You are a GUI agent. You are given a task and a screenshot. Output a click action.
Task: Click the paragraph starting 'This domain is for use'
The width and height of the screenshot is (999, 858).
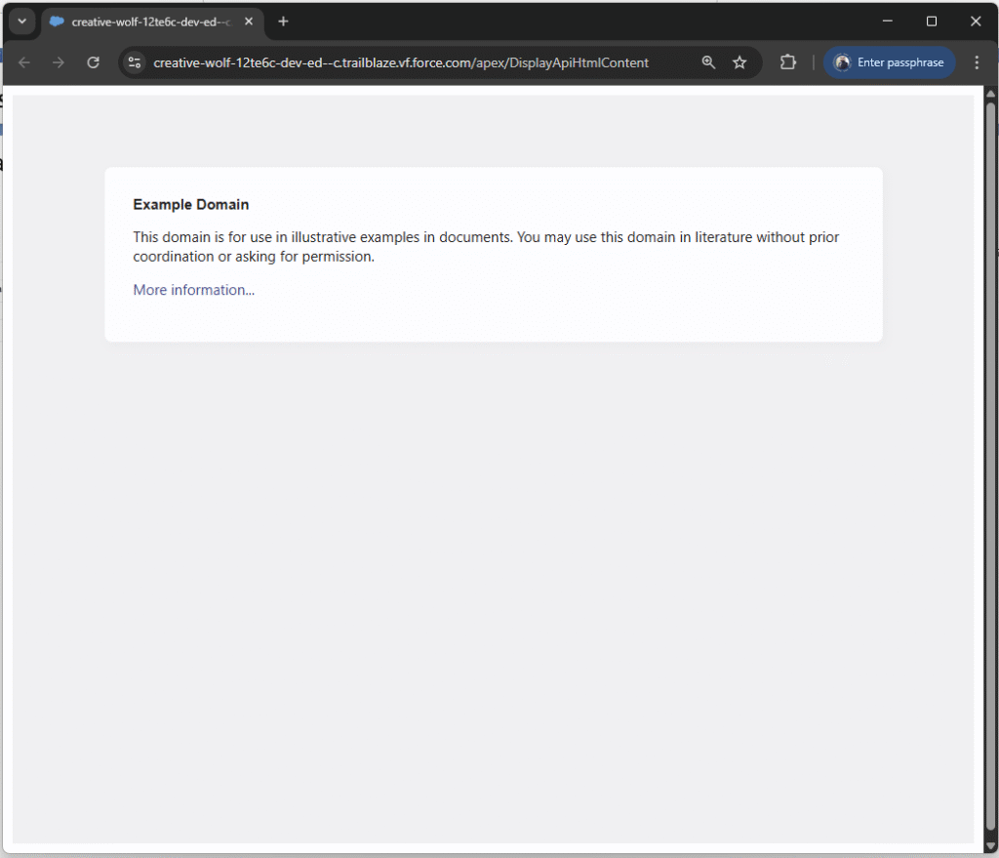tap(486, 247)
